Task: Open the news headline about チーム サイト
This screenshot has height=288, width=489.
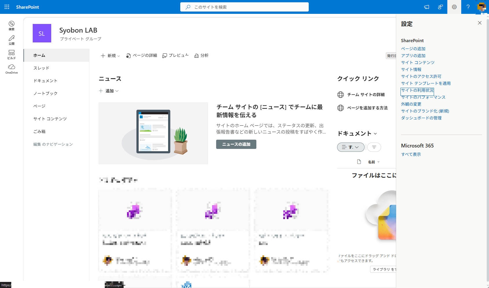Action: pyautogui.click(x=269, y=111)
